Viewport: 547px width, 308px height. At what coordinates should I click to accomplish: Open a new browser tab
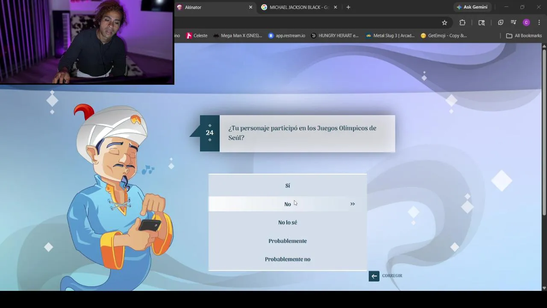tap(348, 7)
